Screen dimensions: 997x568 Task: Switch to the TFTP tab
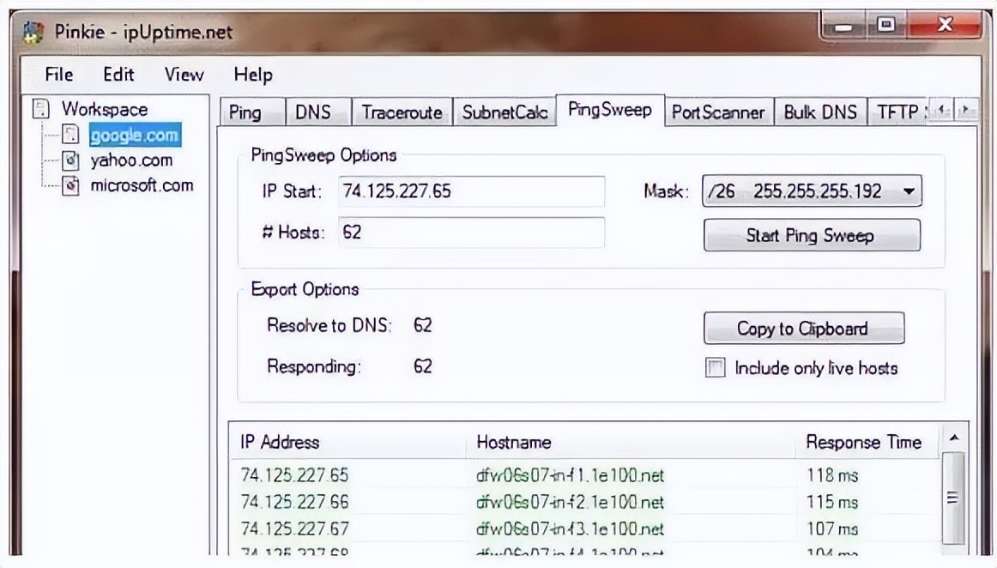[x=897, y=112]
